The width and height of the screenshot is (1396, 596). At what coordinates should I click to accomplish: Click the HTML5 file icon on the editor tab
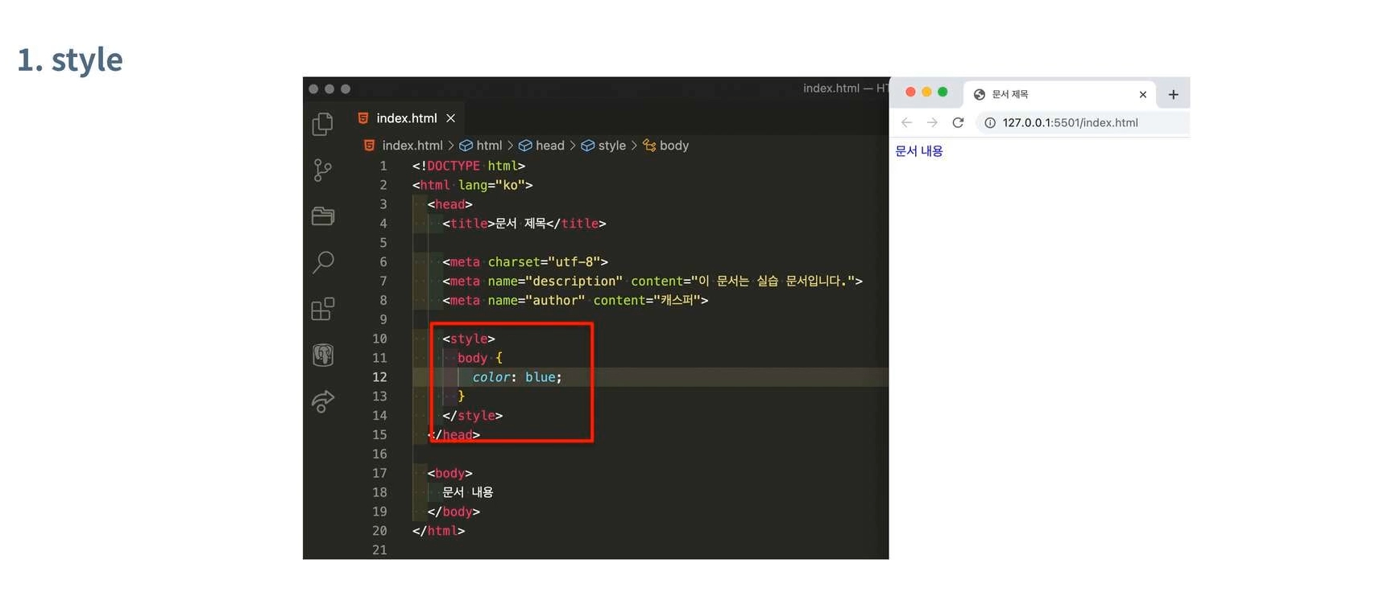click(x=363, y=118)
